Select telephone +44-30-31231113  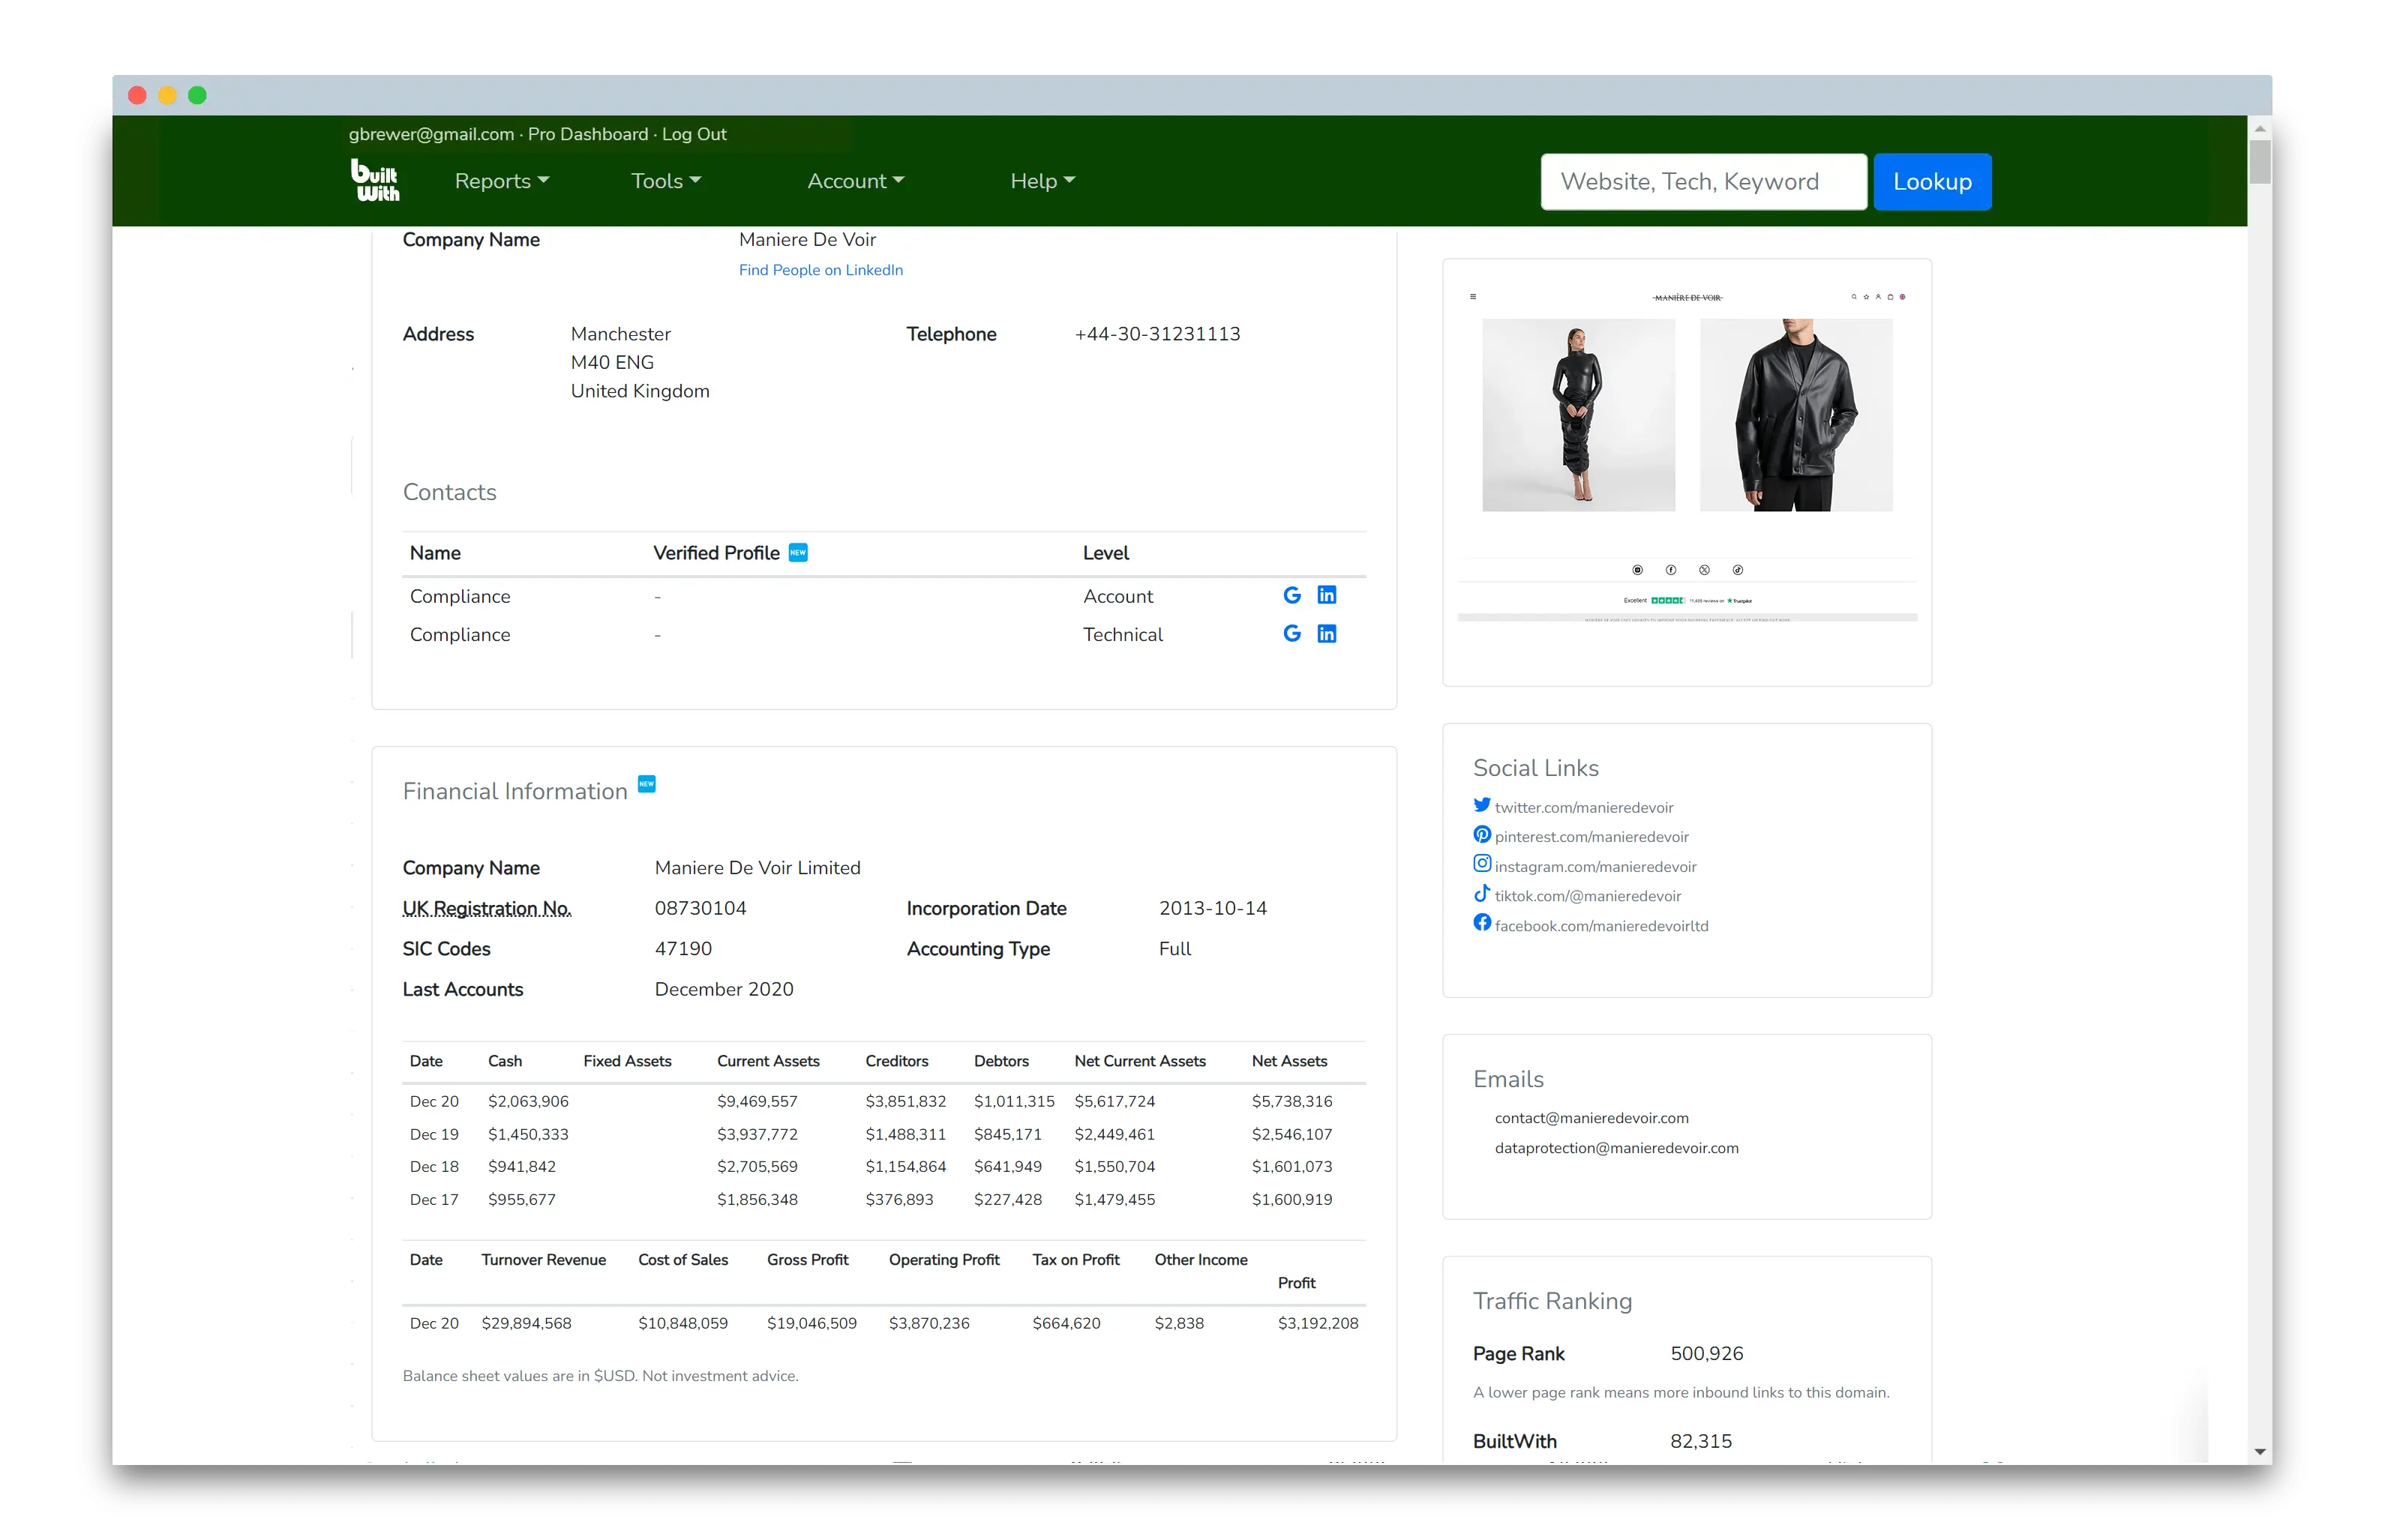(x=1157, y=334)
